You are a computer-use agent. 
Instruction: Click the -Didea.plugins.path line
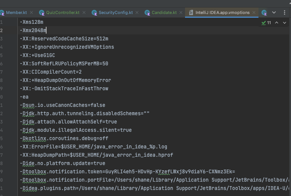pyautogui.click(x=154, y=188)
